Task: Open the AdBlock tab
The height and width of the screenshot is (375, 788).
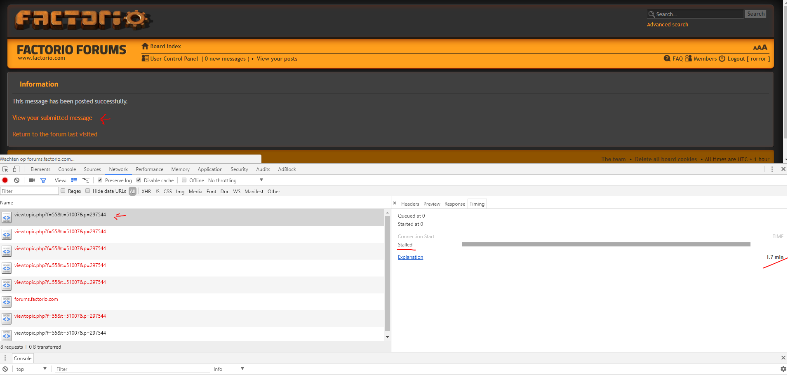Action: [x=287, y=169]
